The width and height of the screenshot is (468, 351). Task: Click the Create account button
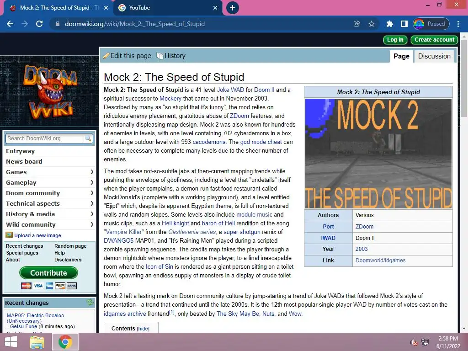(x=434, y=40)
